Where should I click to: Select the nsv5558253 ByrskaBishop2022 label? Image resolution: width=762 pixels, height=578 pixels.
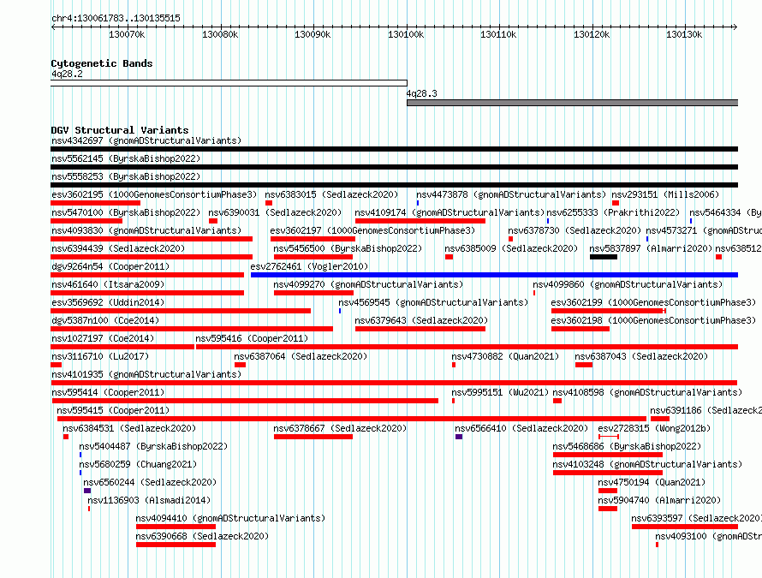(126, 177)
